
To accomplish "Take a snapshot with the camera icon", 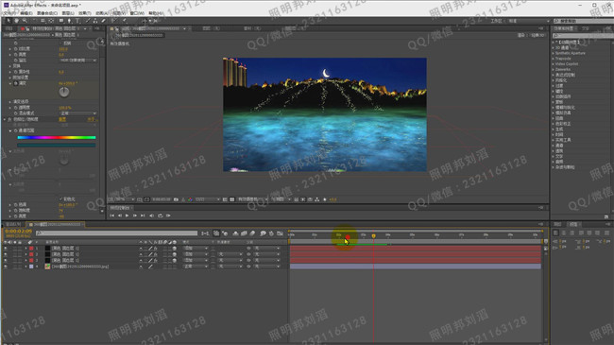I will (x=176, y=199).
